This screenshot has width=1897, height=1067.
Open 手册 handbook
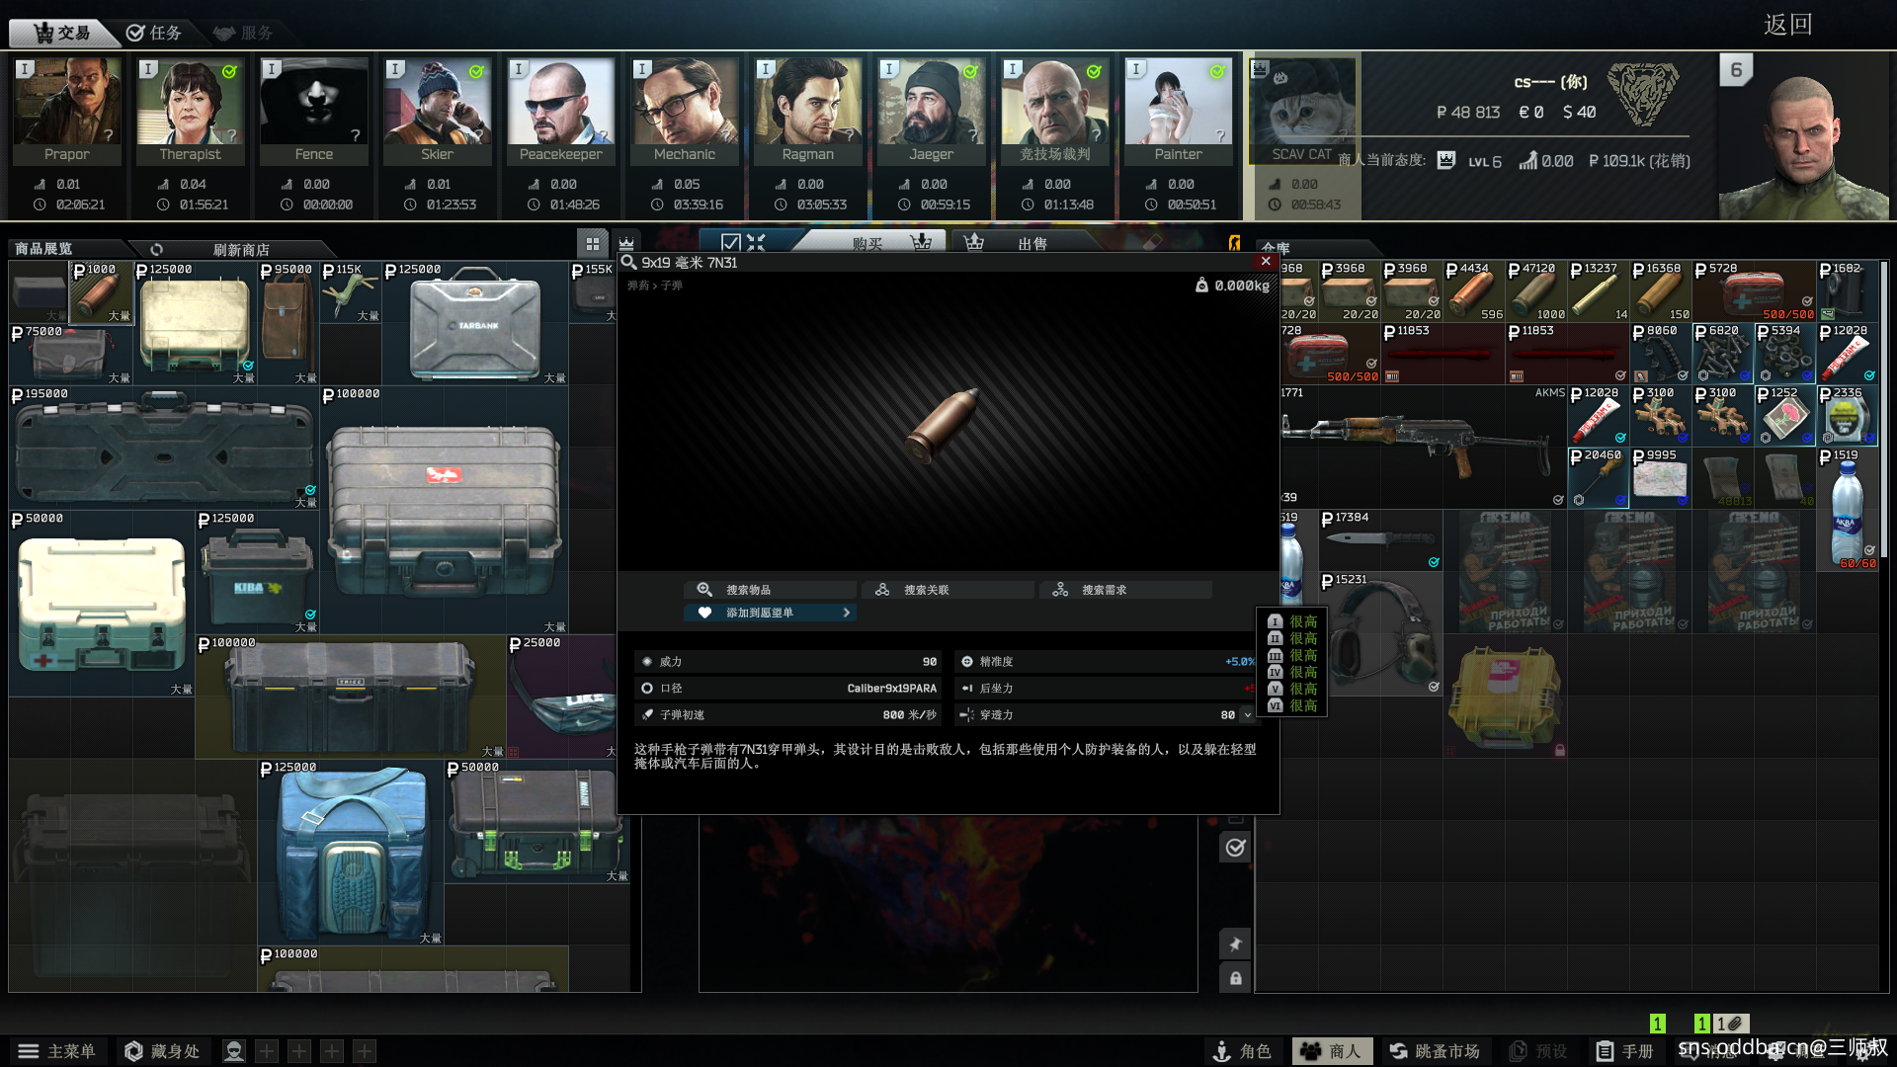pos(1624,1051)
